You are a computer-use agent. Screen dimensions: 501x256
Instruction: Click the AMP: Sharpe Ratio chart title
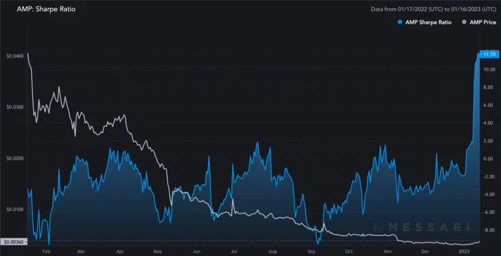click(x=46, y=9)
